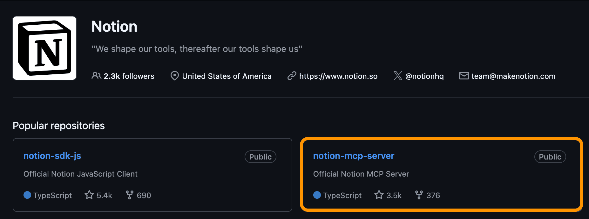Open the 2.3k followers list
589x219 pixels.
point(129,76)
